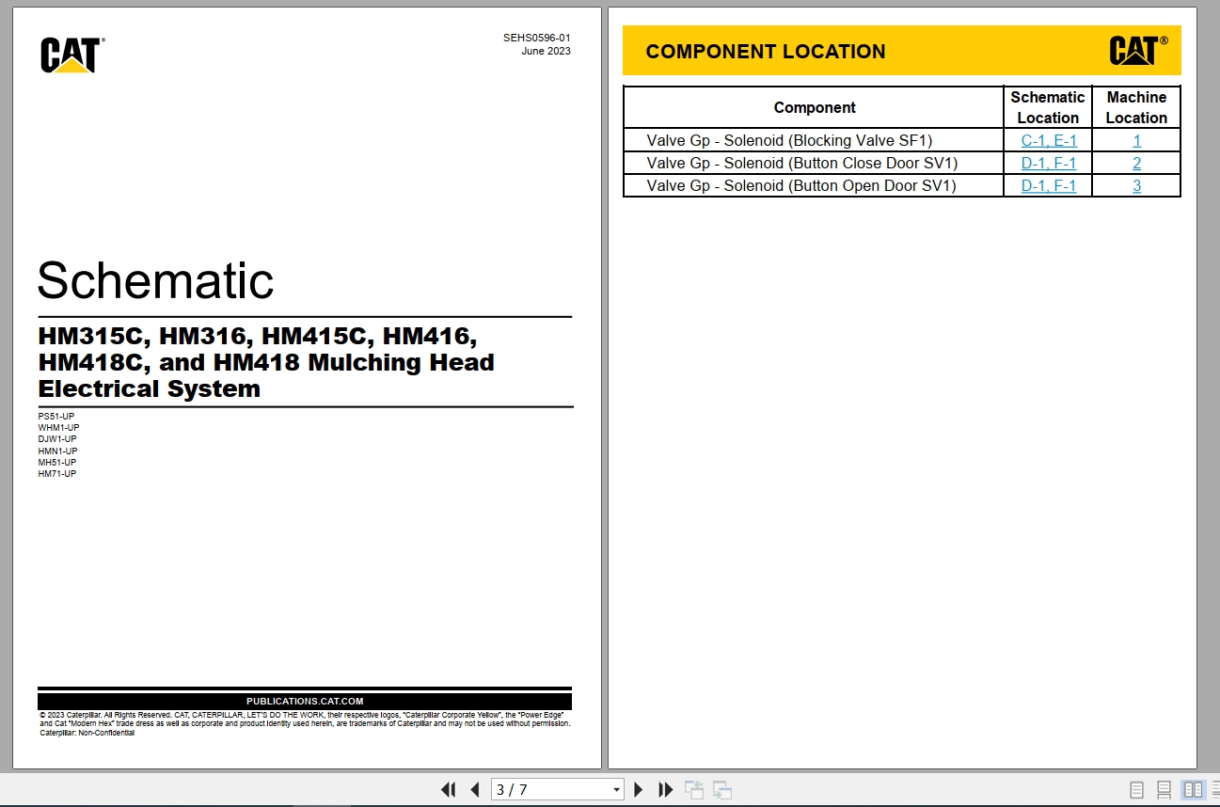Click the Schematic Location column header

[x=1048, y=107]
